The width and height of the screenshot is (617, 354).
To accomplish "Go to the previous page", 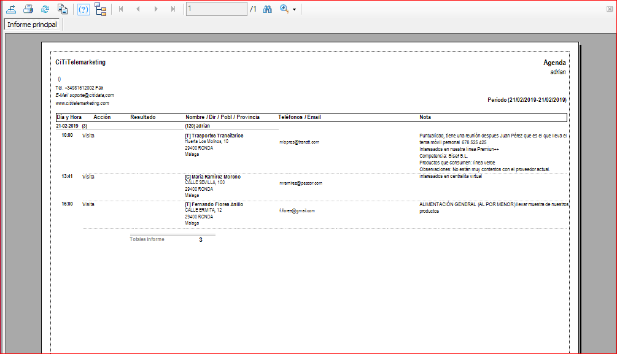I will (138, 9).
